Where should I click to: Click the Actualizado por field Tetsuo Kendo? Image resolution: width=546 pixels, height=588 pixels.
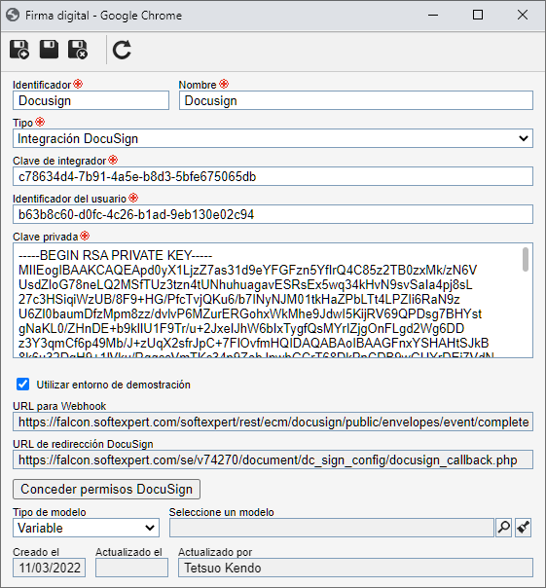pyautogui.click(x=355, y=568)
